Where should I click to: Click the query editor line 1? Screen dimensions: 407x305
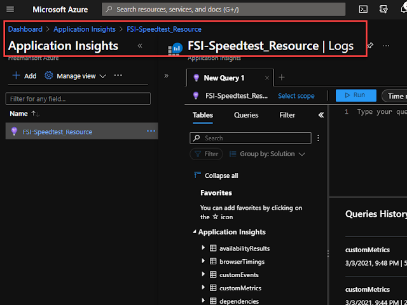pyautogui.click(x=382, y=112)
